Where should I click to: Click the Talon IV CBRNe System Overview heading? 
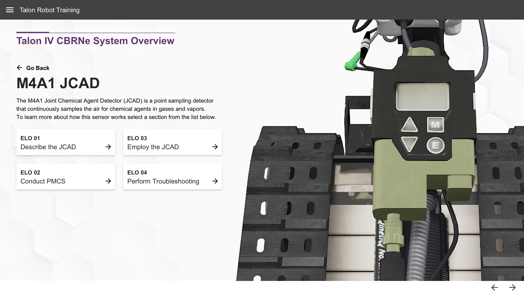coord(95,41)
